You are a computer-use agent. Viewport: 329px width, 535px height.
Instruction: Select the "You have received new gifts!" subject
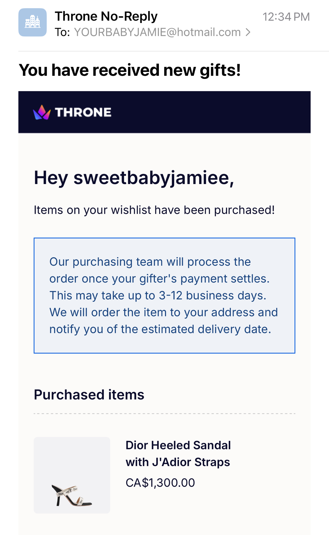tap(130, 70)
